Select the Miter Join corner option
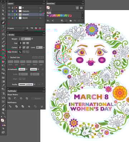The image size is (129, 142). [x=20, y=47]
